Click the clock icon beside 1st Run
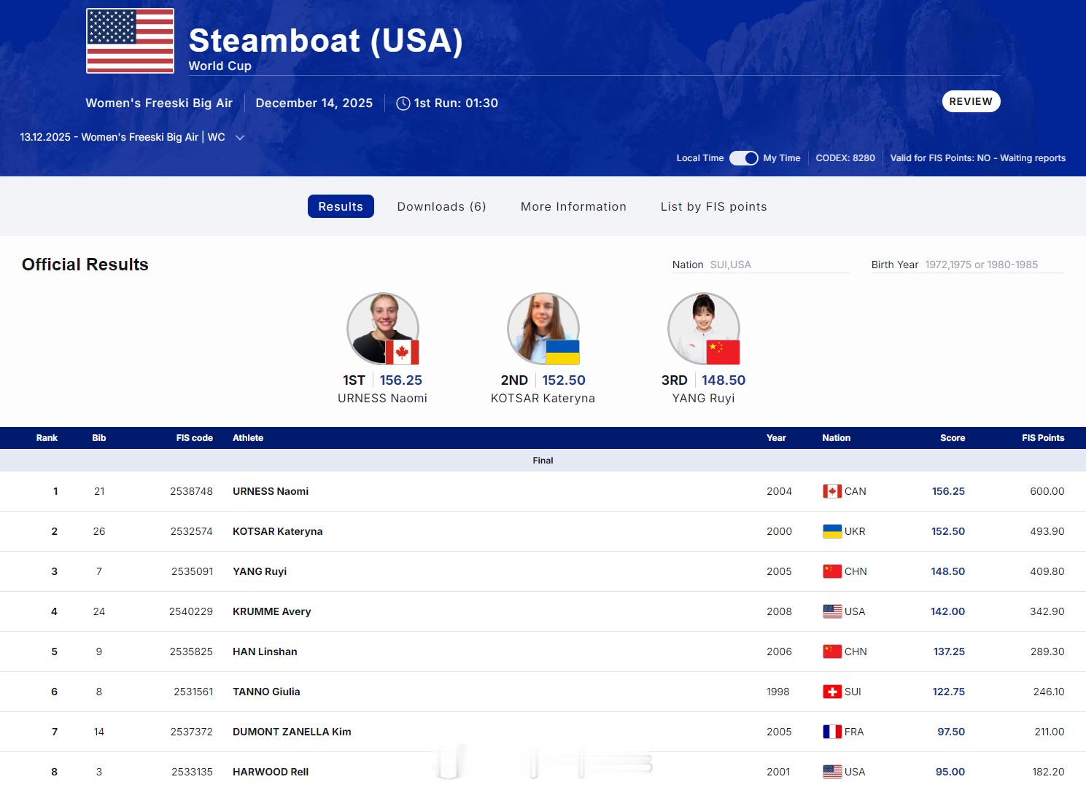Screen dimensions: 1086x790 tap(403, 103)
